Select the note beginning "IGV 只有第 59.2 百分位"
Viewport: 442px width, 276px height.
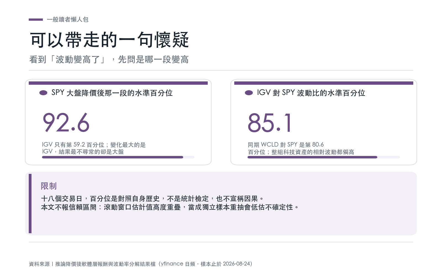point(94,148)
